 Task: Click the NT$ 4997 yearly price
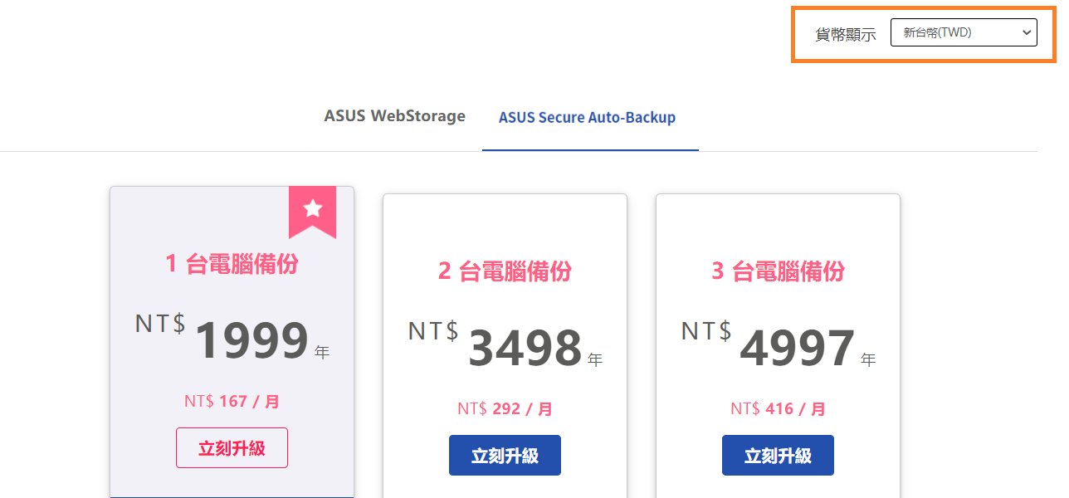click(x=779, y=344)
